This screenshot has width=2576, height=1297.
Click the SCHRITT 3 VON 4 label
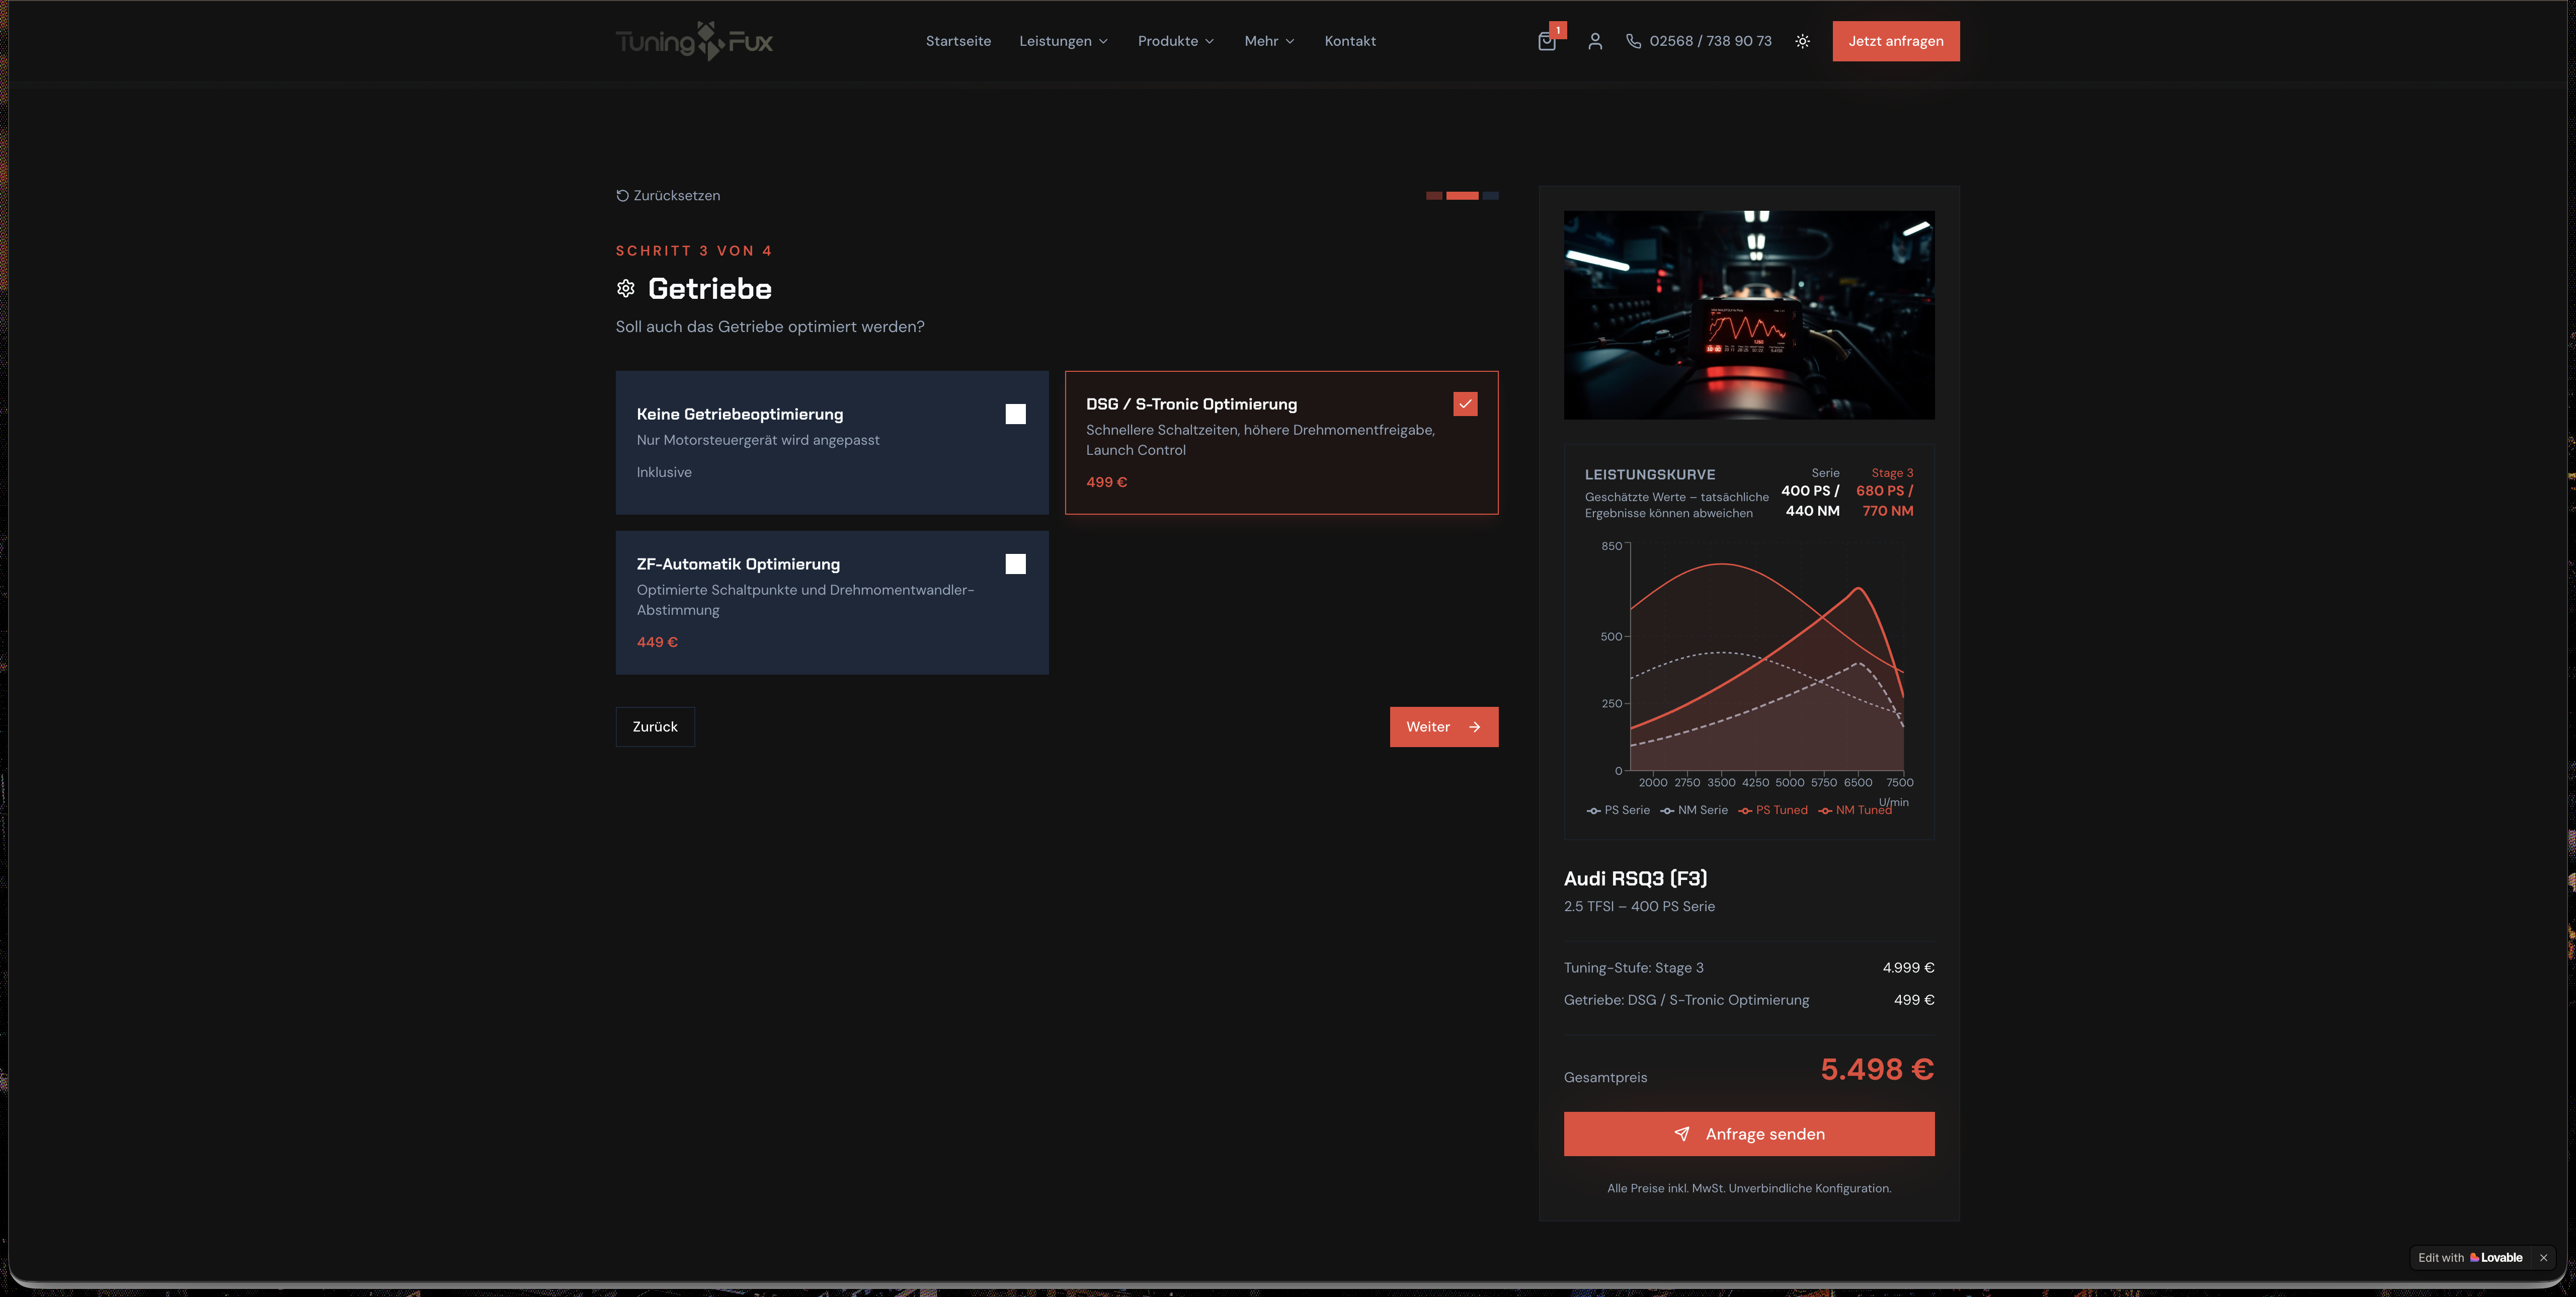point(693,251)
